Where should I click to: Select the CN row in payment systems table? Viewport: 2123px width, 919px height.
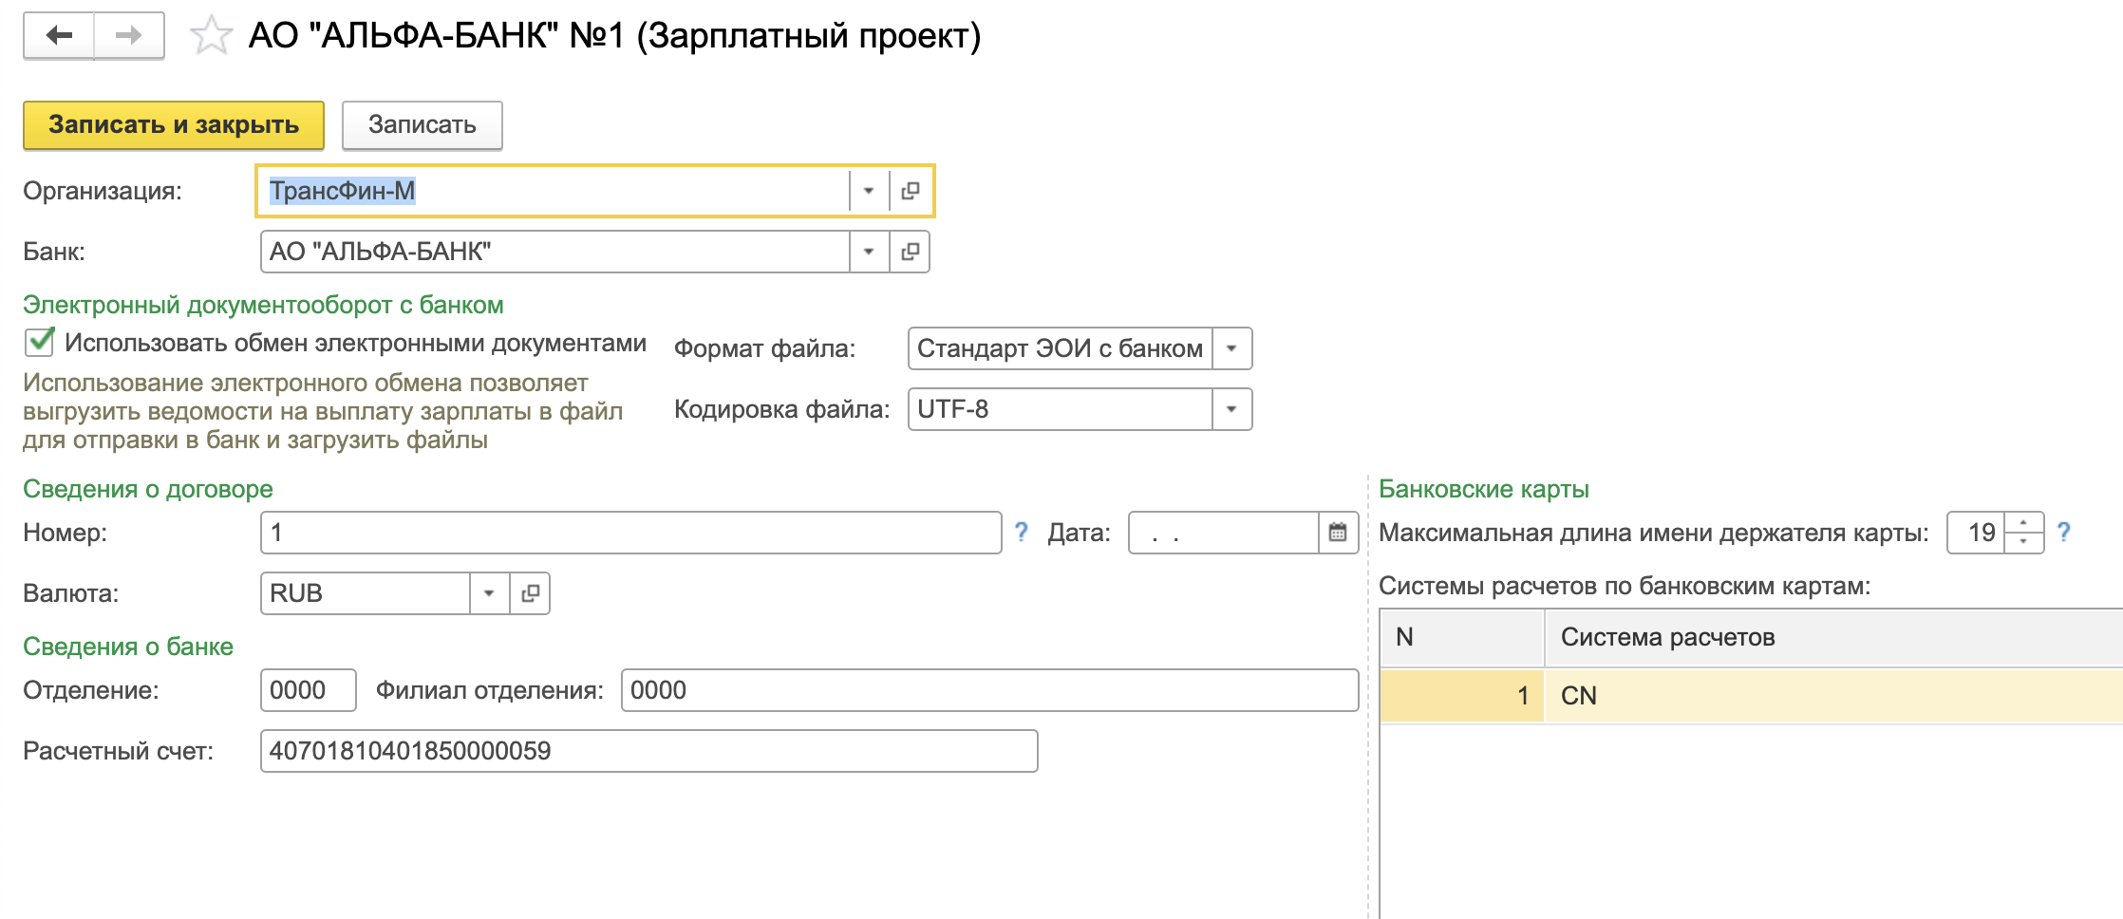coord(1752,696)
